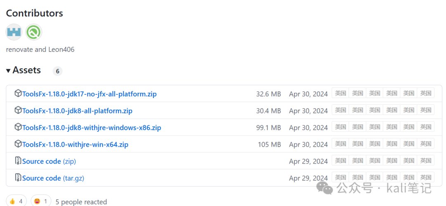Click the '30.4 MB' file size

tap(268, 111)
